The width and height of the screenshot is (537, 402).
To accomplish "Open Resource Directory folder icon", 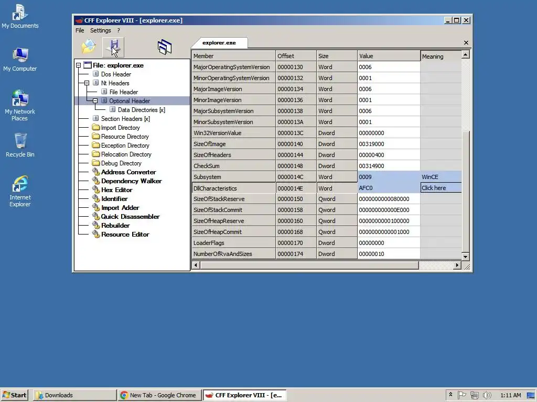I will click(x=96, y=137).
